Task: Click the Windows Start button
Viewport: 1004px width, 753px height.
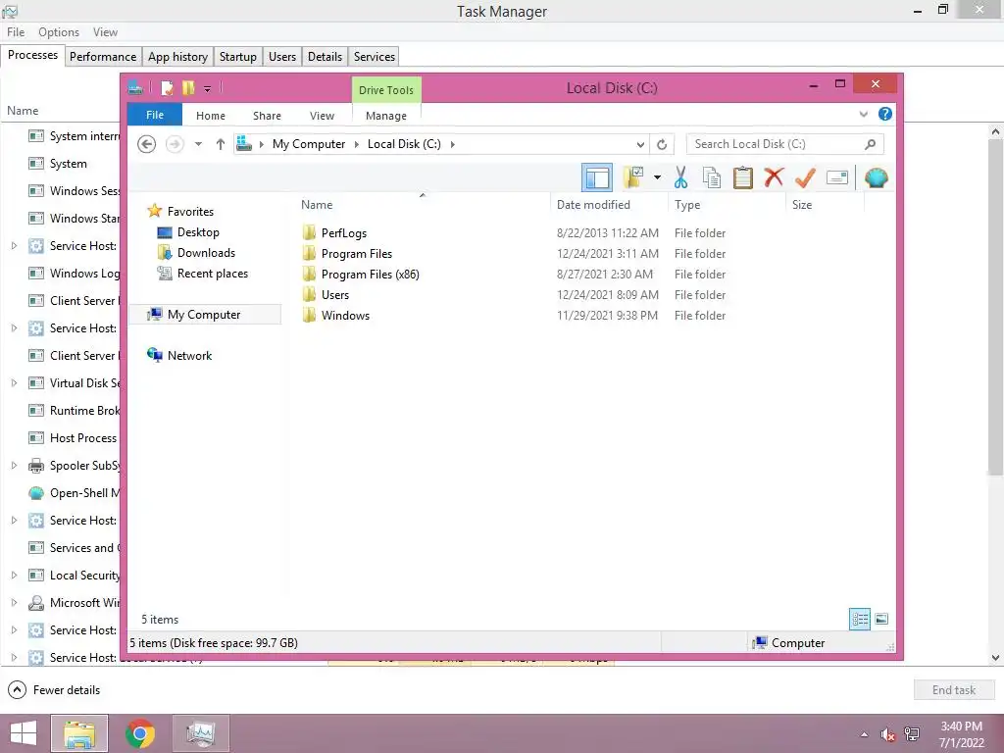Action: (x=24, y=733)
